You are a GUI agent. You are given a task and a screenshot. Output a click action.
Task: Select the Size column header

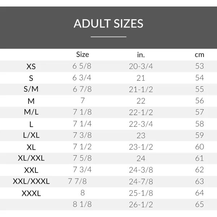coord(82,54)
